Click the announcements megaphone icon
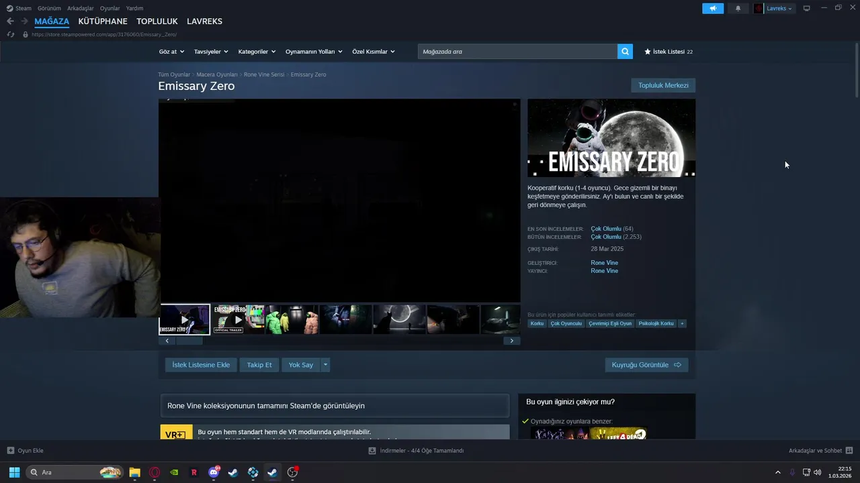860x483 pixels. [x=713, y=9]
